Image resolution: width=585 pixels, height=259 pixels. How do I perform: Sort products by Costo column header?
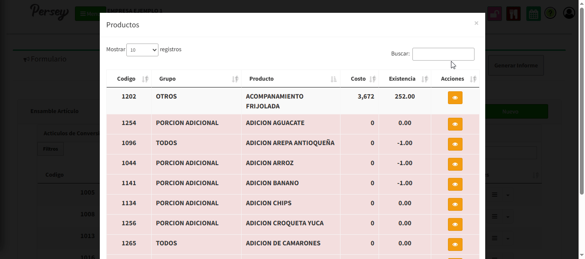[x=359, y=79]
